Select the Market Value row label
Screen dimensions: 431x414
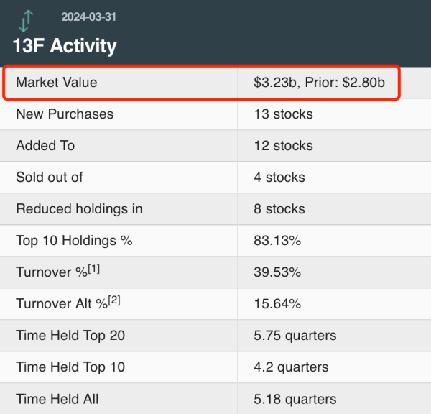[56, 83]
